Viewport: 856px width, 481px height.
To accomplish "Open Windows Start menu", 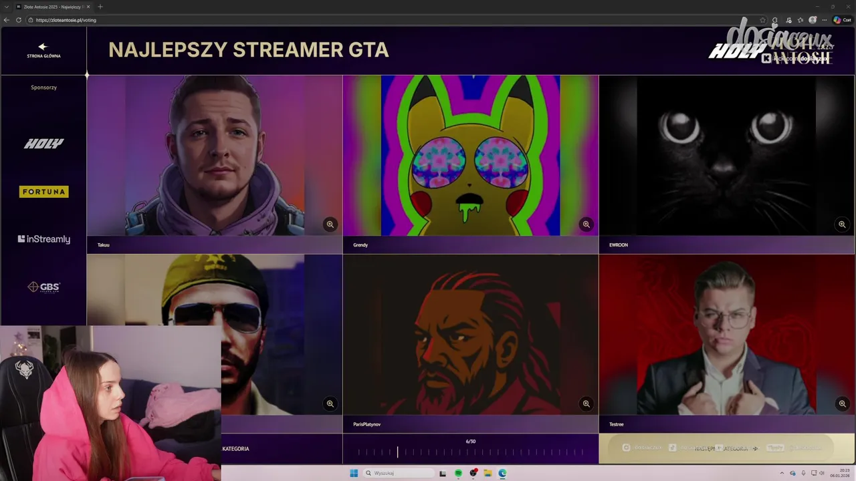I will [x=354, y=473].
